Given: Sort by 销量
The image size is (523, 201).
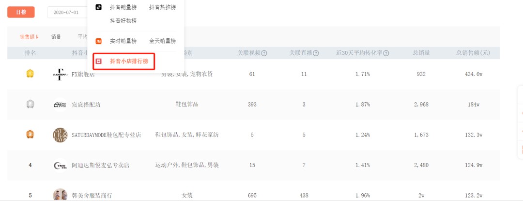Looking at the screenshot, I should (x=56, y=37).
